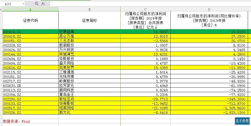Select cell 宋城演艺
The height and width of the screenshot is (126, 251).
tap(89, 54)
